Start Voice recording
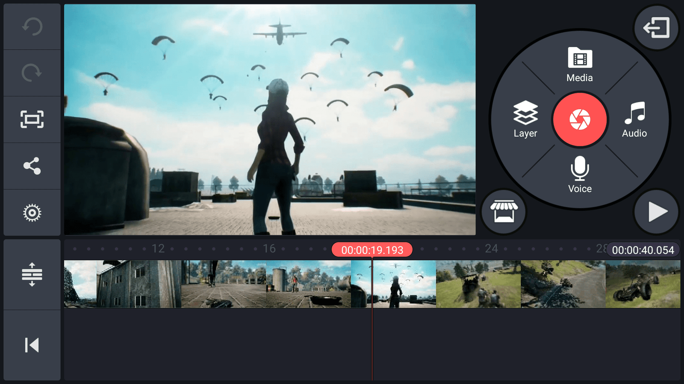 [580, 175]
